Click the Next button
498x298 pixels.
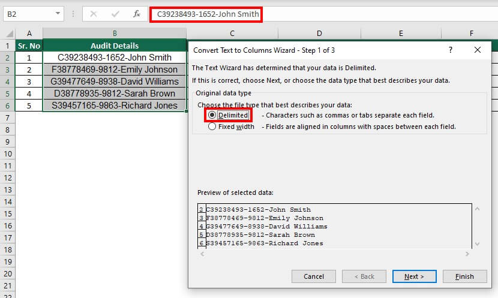414,276
